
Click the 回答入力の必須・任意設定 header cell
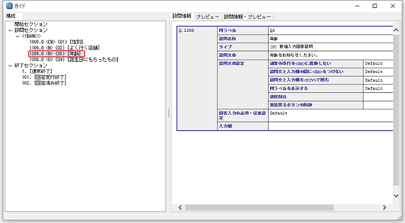(x=243, y=115)
